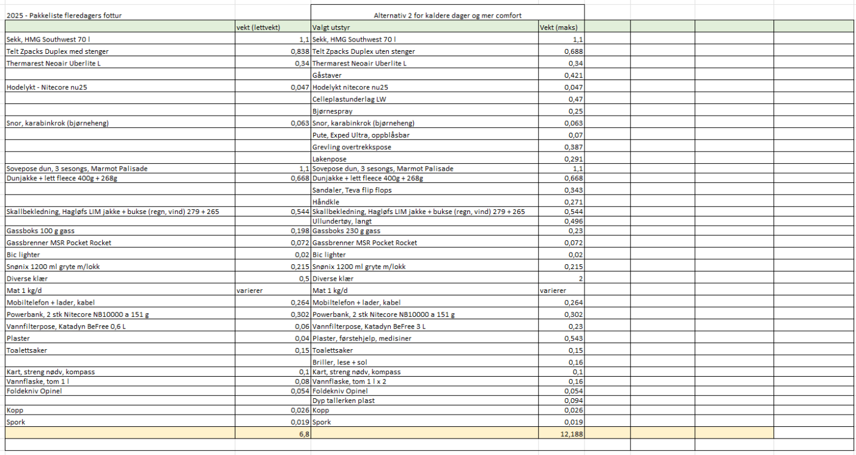Select the 'Plaster, førstehjelp, medisiner' cell
The image size is (856, 455).
click(x=424, y=338)
